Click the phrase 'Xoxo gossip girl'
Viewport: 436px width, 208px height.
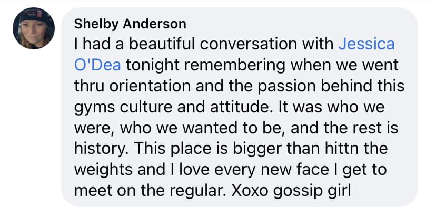coord(291,191)
